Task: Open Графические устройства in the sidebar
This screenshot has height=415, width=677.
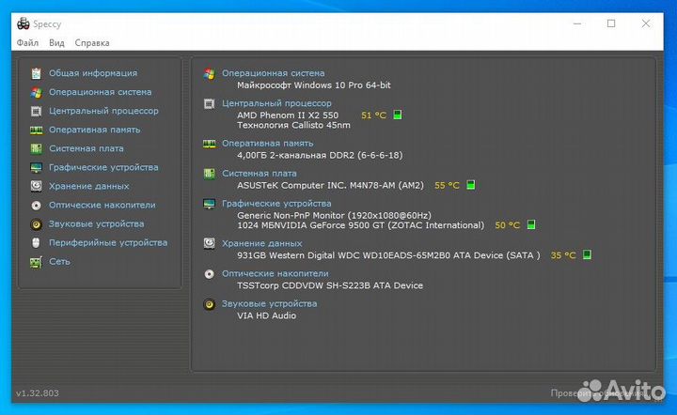Action: pos(103,167)
